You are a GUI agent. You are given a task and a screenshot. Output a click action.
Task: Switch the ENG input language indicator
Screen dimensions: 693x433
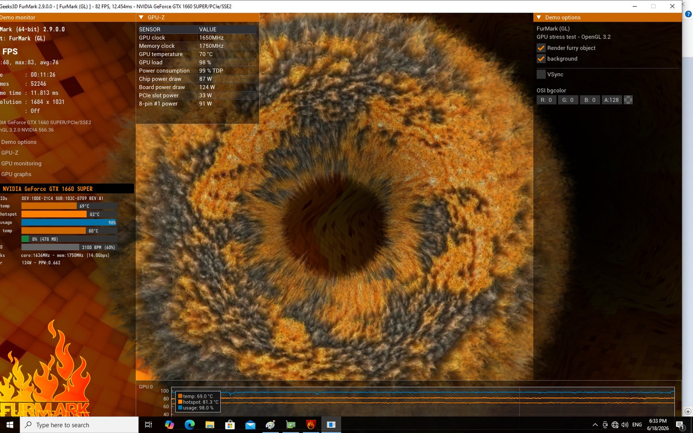(637, 425)
